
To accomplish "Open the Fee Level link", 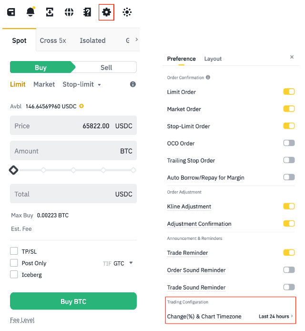I will click(22, 320).
